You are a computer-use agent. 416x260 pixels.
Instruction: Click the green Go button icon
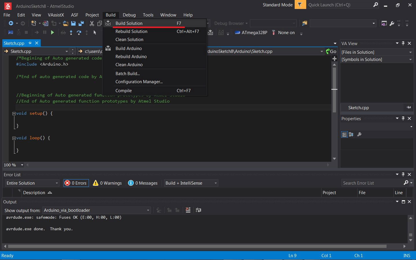point(331,51)
